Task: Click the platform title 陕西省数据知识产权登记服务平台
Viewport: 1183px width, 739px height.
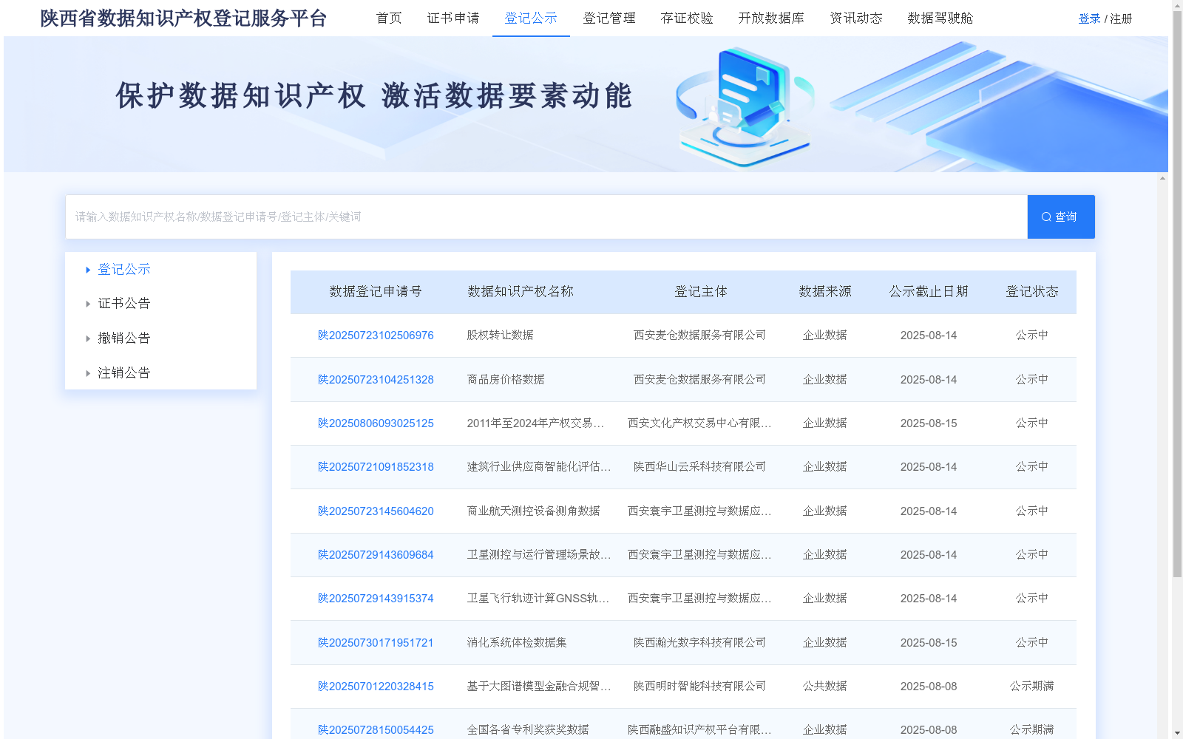Action: click(x=183, y=18)
